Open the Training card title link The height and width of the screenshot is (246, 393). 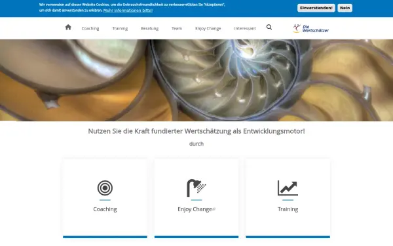click(288, 209)
